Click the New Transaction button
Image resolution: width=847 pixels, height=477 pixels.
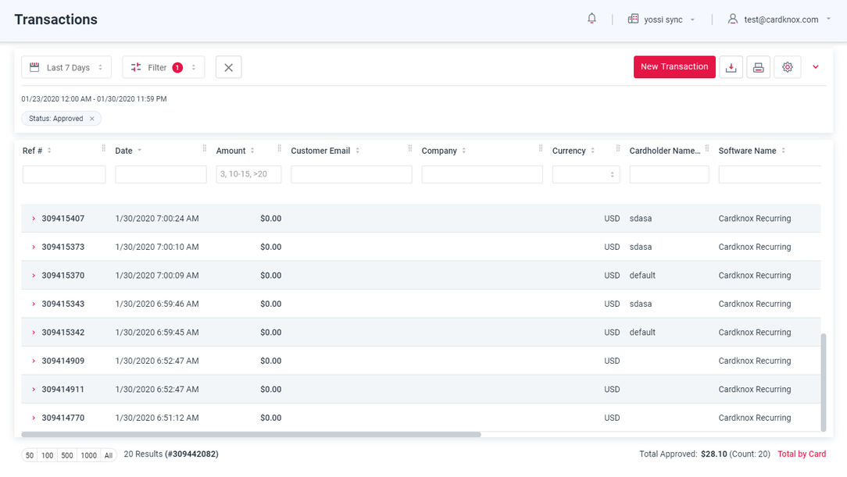(674, 67)
